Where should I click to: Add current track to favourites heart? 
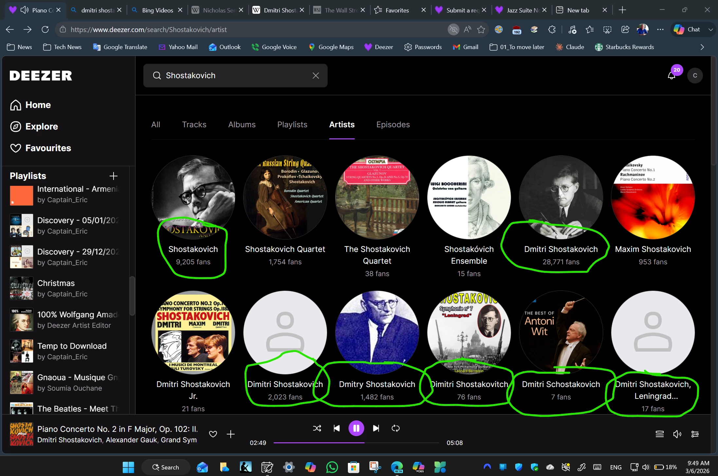coord(213,434)
